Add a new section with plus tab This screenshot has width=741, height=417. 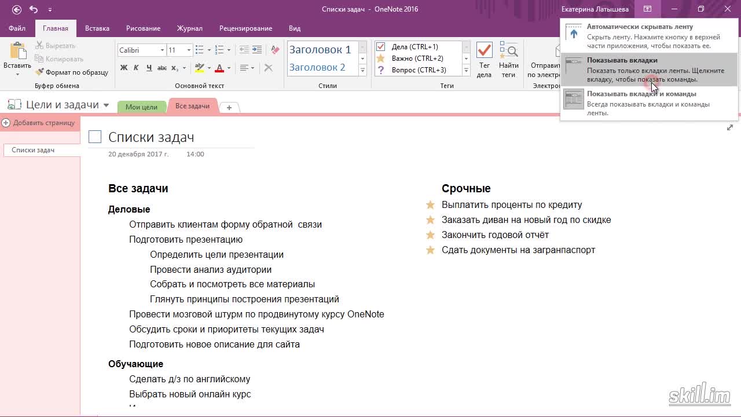pos(229,108)
